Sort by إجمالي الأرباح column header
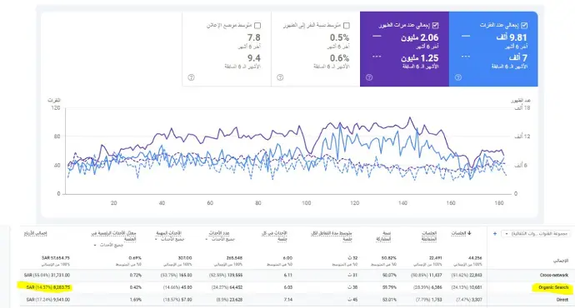The height and width of the screenshot is (308, 575). point(36,233)
